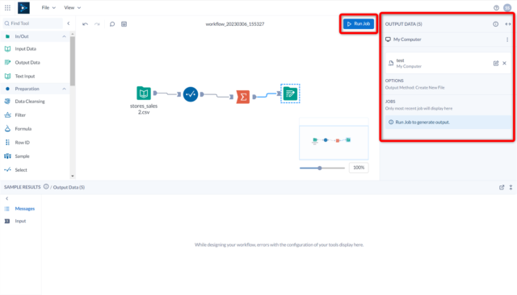Open the File menu
The width and height of the screenshot is (517, 295).
click(48, 7)
